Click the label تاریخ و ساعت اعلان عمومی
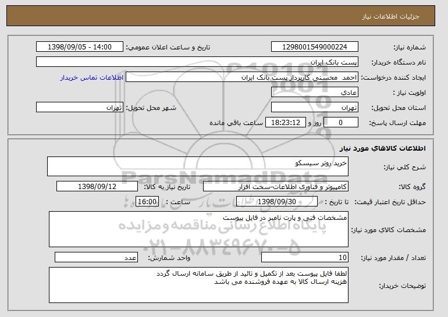Viewport: 448px width, 317px height. [168, 48]
